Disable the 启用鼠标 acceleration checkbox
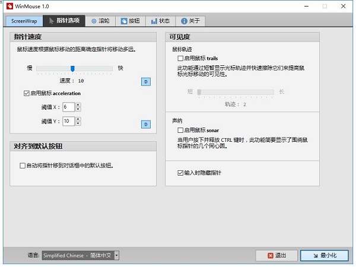Viewport: 356px width, 267px height. [x=26, y=93]
